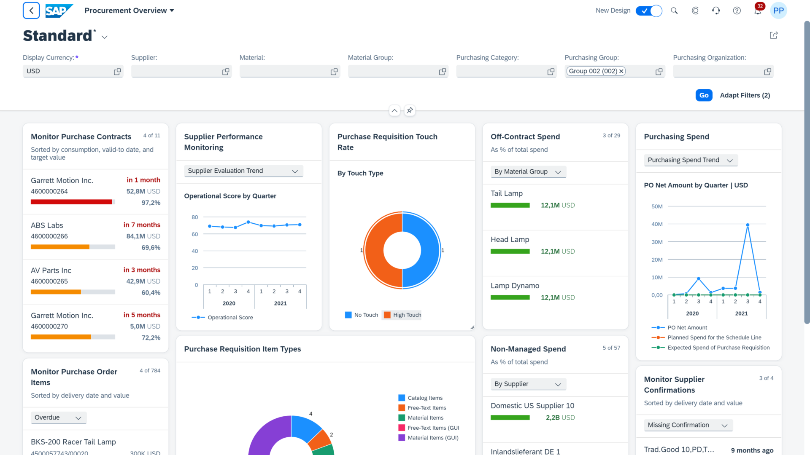810x455 pixels.
Task: Open the Procurement Overview navigation menu
Action: click(129, 10)
